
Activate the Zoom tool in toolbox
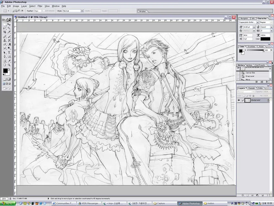[9, 64]
